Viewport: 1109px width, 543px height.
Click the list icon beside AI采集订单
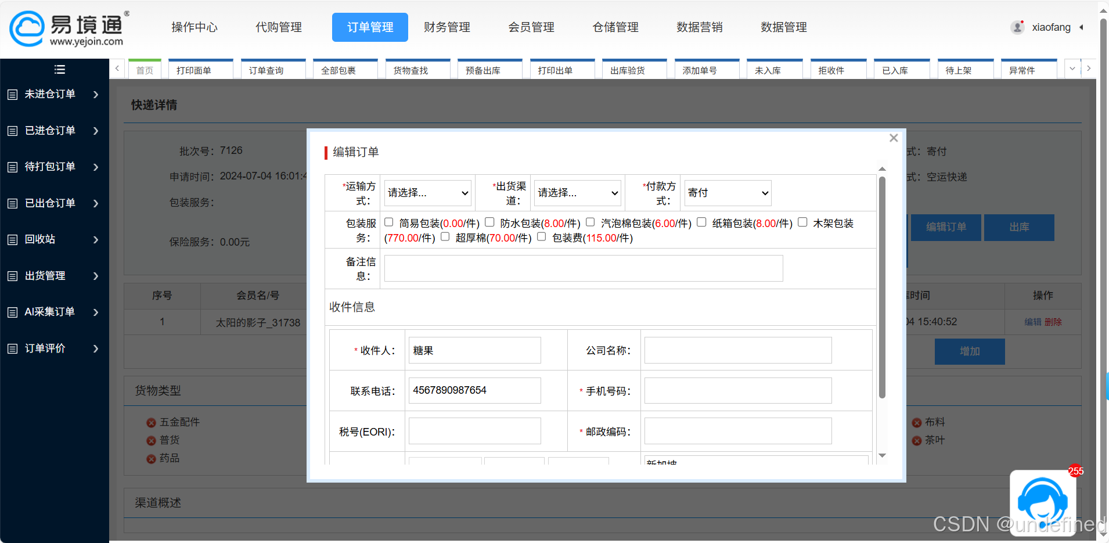[x=12, y=312]
